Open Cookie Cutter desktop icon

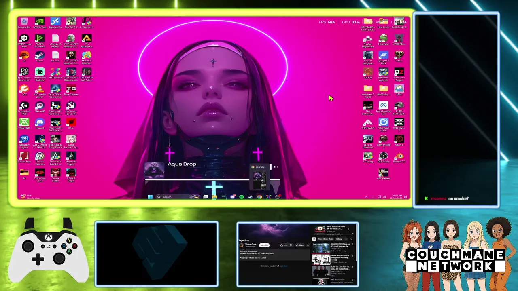pos(55,175)
